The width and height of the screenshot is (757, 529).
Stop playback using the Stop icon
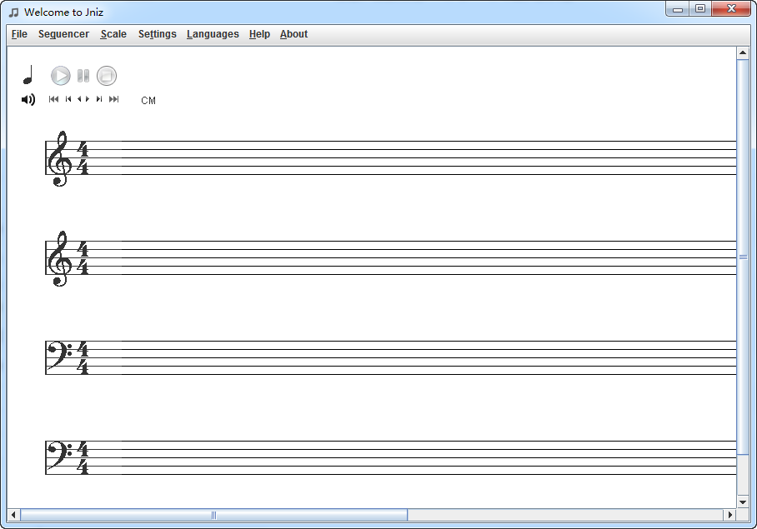pyautogui.click(x=107, y=75)
